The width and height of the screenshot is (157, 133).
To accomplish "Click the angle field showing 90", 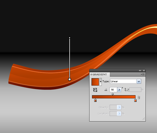I will [x=113, y=90].
